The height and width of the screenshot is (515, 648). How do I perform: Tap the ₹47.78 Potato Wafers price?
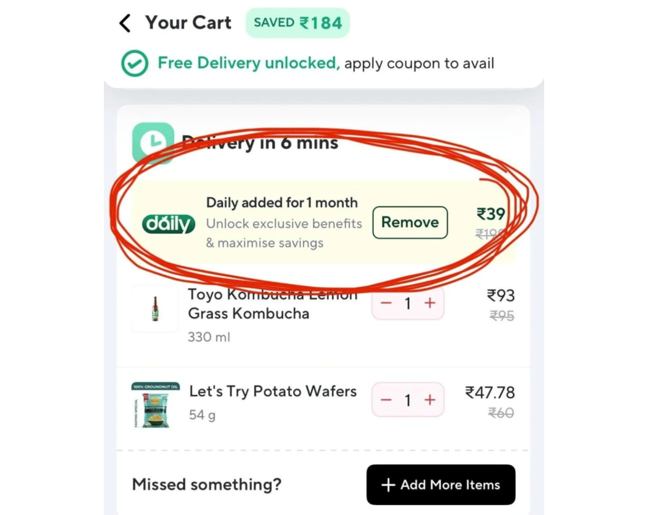coord(490,392)
